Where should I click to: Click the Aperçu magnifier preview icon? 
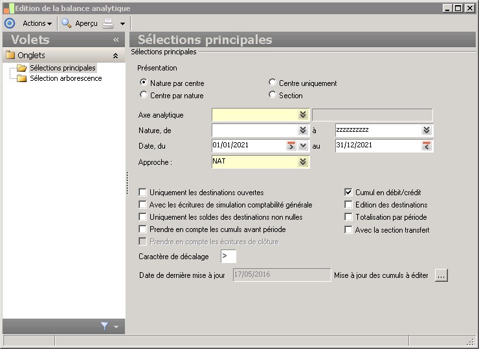[x=67, y=23]
